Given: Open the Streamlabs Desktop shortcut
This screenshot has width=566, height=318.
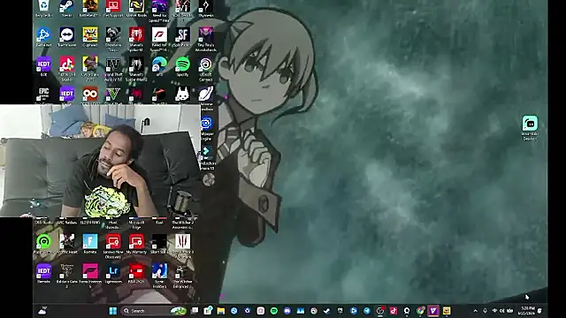Looking at the screenshot, I should [530, 127].
